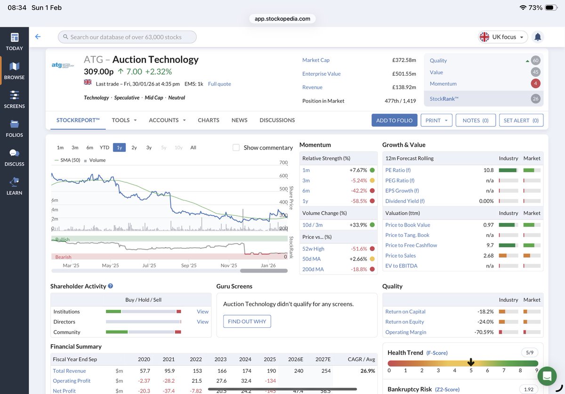Open the Full quote link
Viewport: 565px width, 394px height.
pos(219,84)
